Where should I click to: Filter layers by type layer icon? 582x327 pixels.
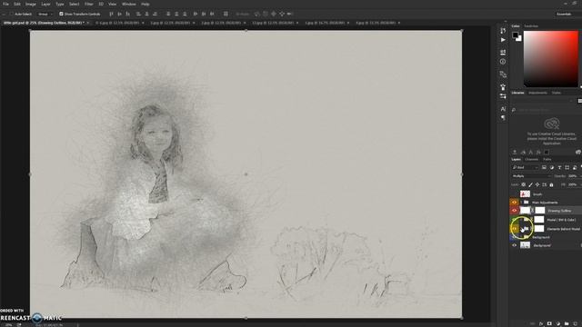[x=559, y=167]
